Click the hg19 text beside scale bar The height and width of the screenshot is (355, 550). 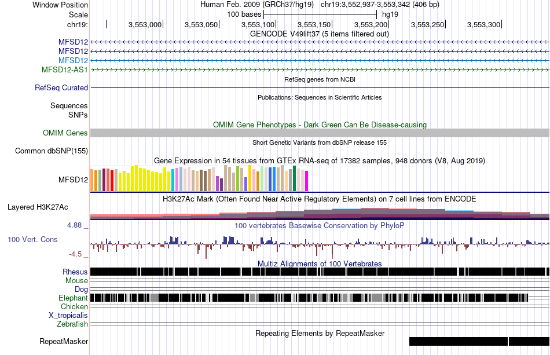click(390, 14)
